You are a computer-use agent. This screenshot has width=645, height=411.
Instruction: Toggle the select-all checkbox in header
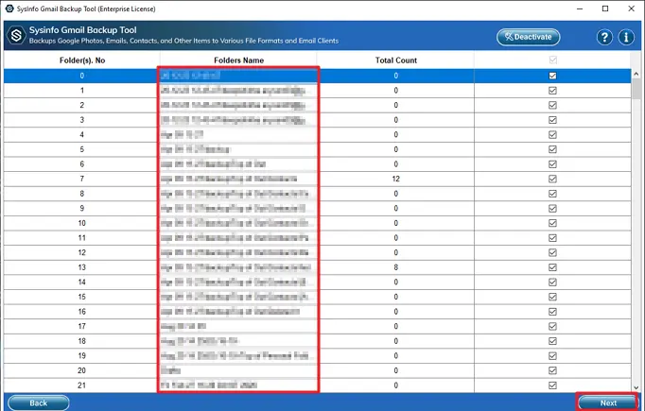point(553,60)
